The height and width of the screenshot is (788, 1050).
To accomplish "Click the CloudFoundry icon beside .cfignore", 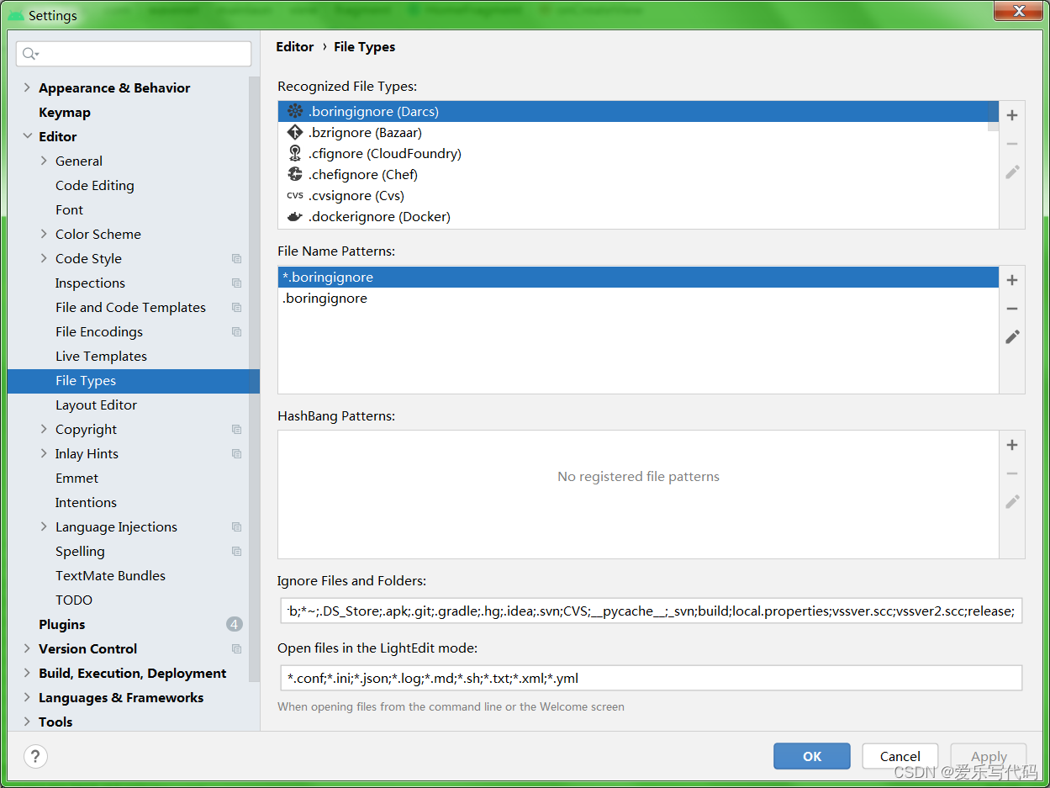I will tap(294, 153).
